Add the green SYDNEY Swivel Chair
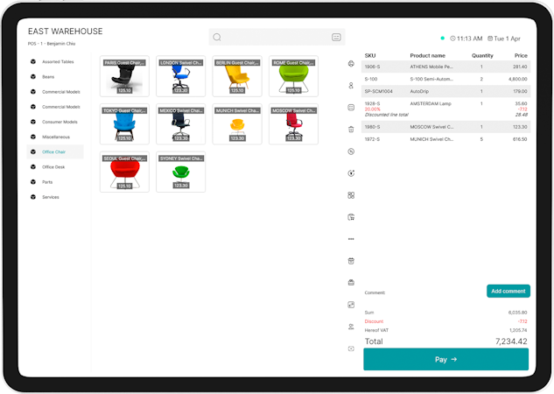This screenshot has height=394, width=554. [x=180, y=172]
